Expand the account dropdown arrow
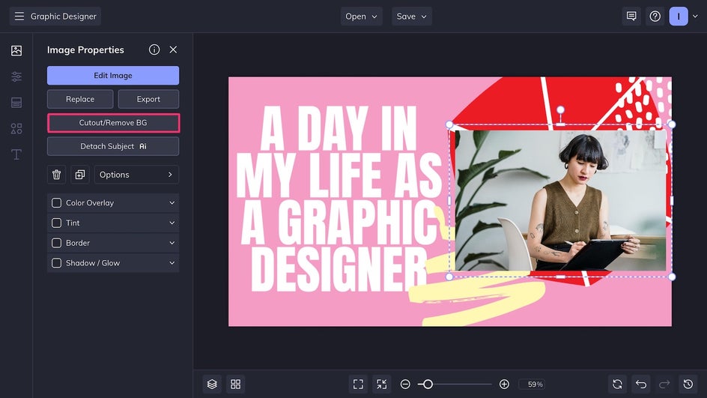Viewport: 707px width, 398px height. 695,16
